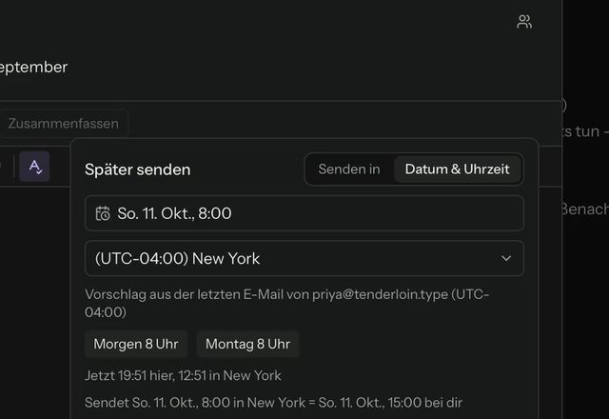The width and height of the screenshot is (609, 419).
Task: Open the (UTC-04:00) New York timezone dropdown
Action: pos(304,258)
